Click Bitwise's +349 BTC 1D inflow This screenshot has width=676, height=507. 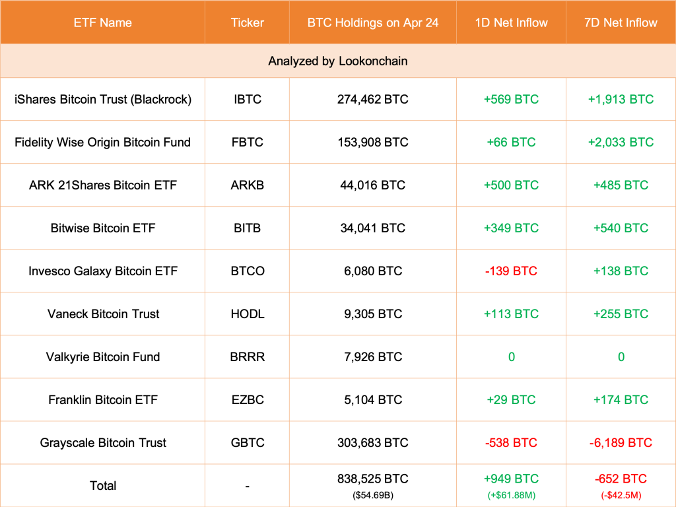click(x=512, y=228)
